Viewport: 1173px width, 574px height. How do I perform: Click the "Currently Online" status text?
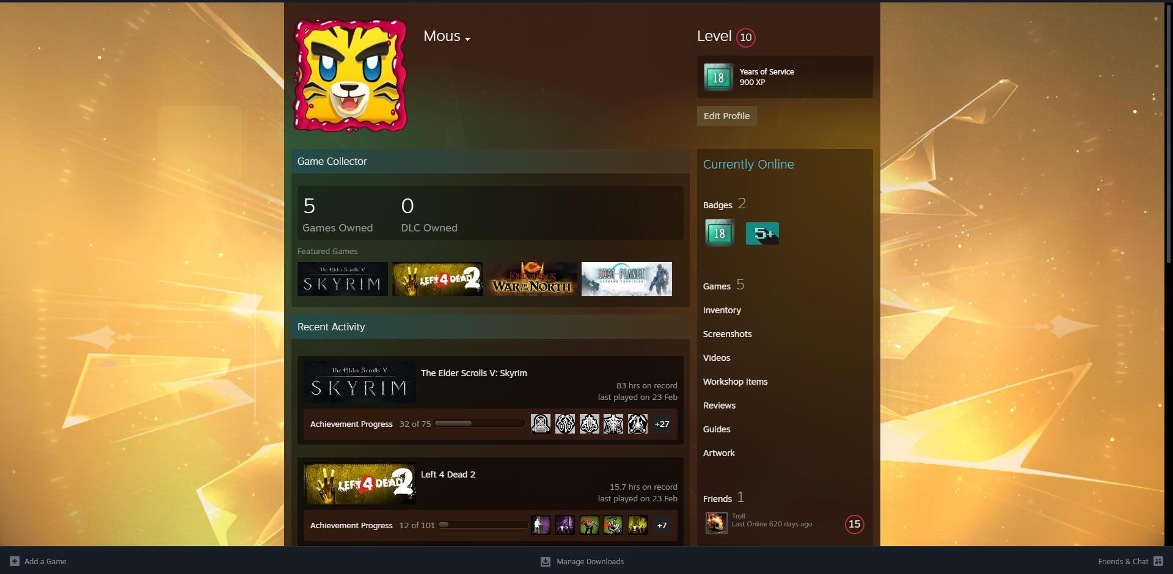[x=748, y=164]
